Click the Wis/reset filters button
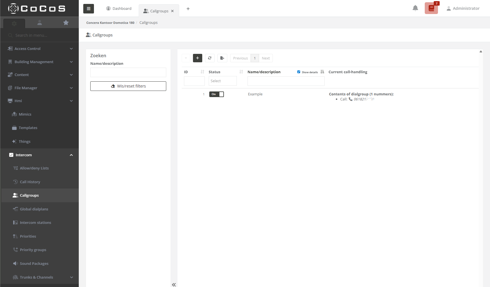The width and height of the screenshot is (490, 287). tap(128, 86)
